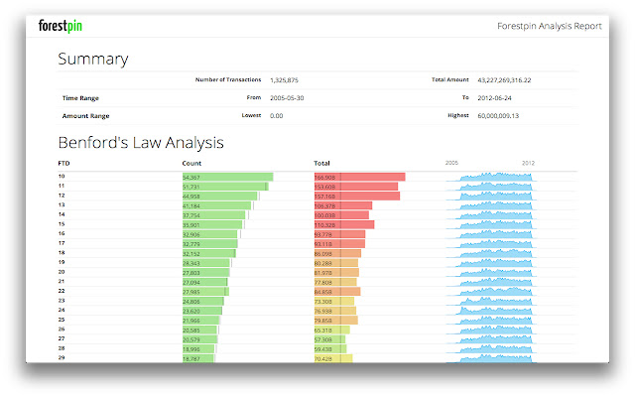Click the green count bar for FTD 28
This screenshot has height=397, width=635.
(x=198, y=348)
